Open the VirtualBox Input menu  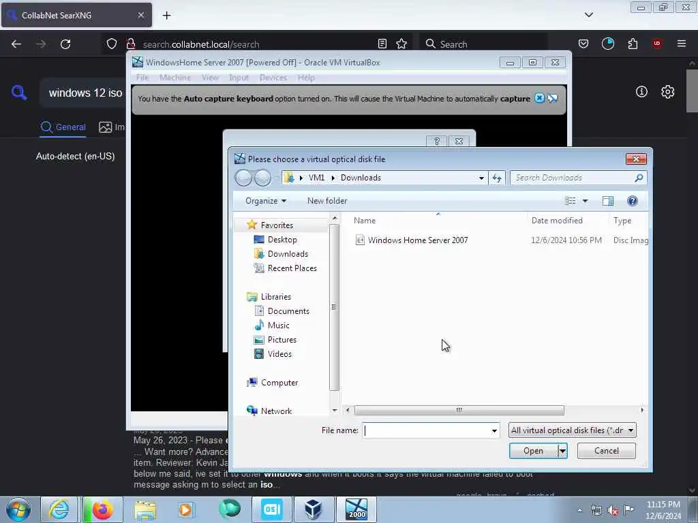coord(239,78)
